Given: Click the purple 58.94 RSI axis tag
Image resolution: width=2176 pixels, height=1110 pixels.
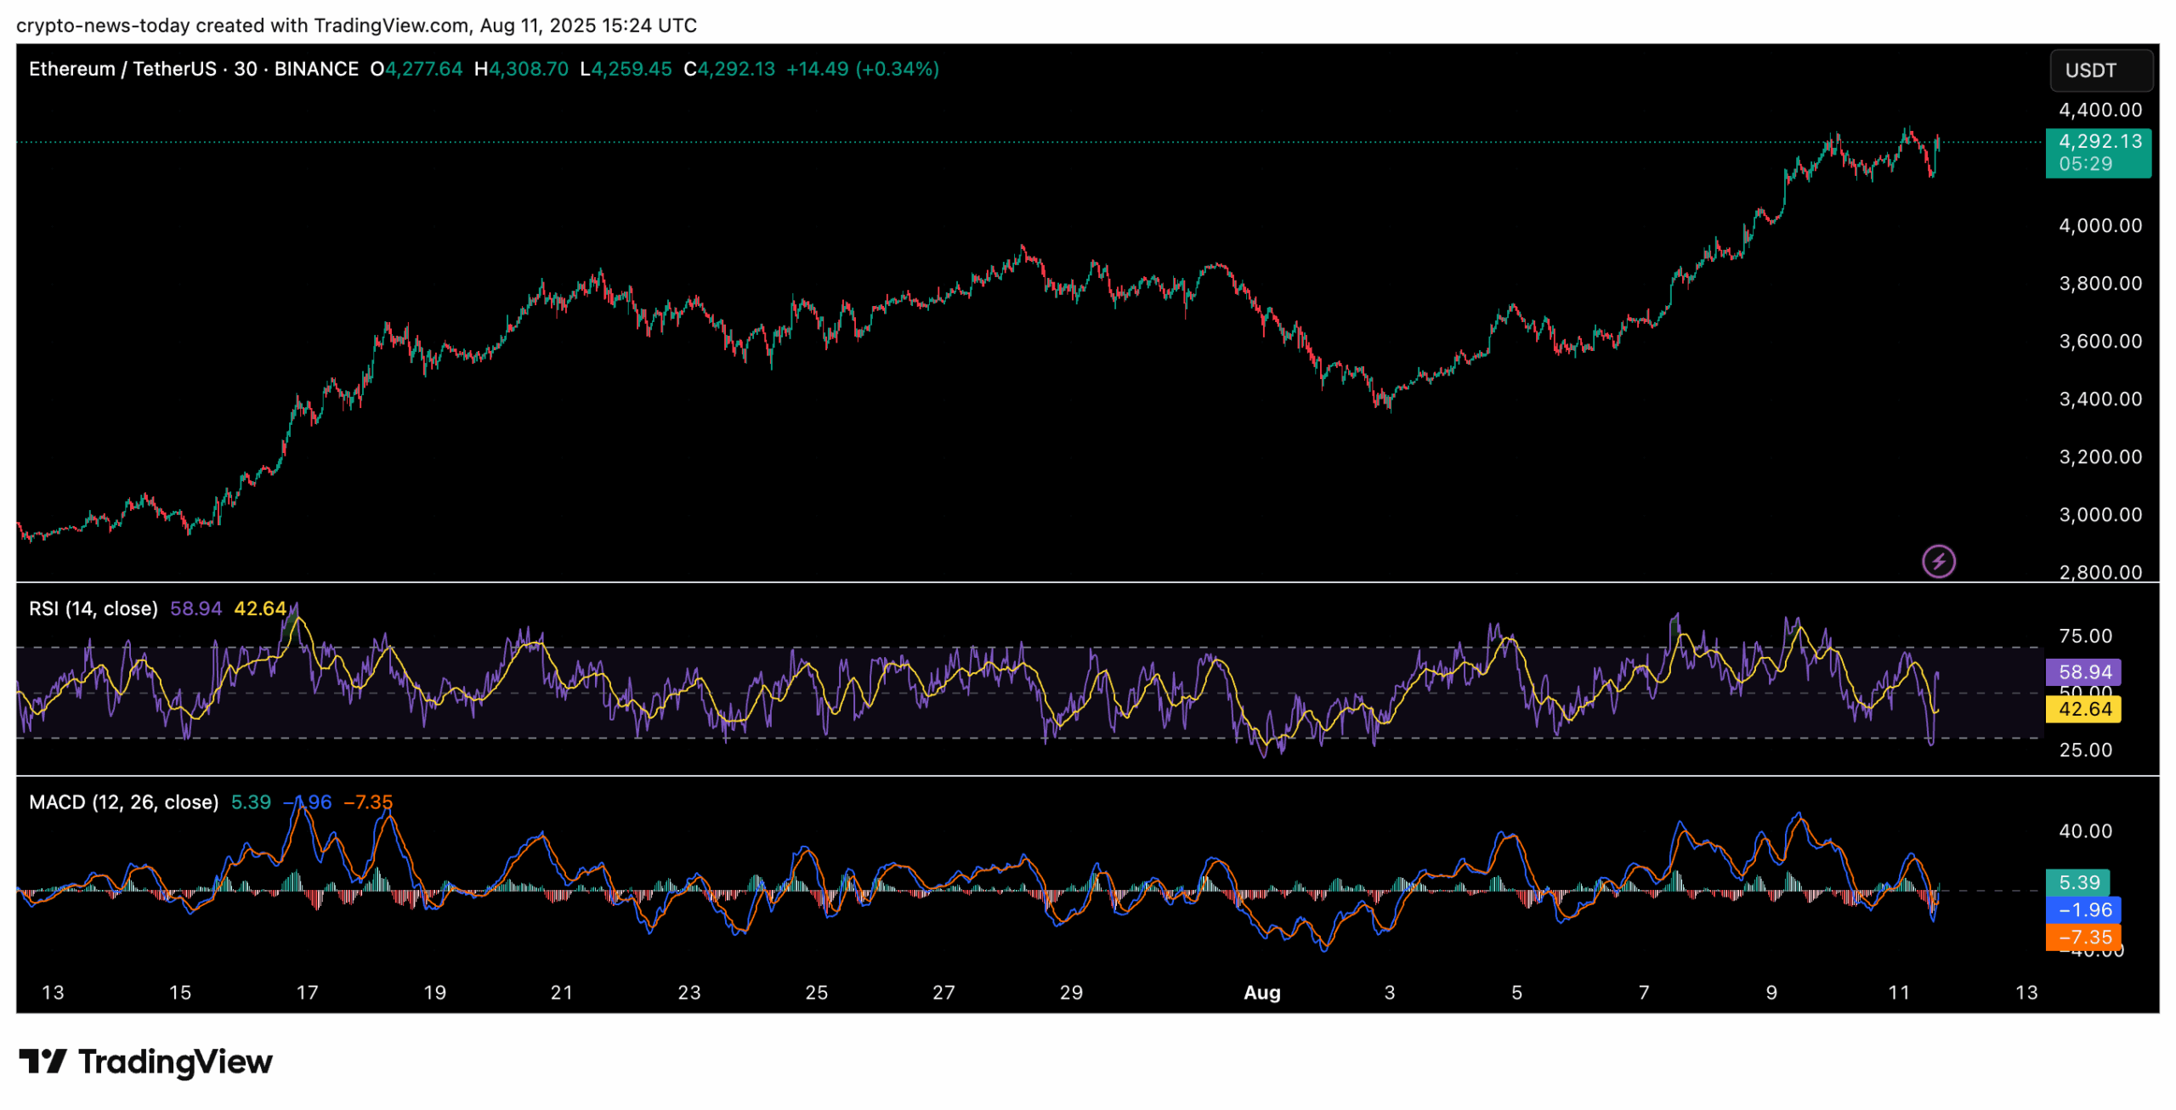Looking at the screenshot, I should pos(2083,671).
